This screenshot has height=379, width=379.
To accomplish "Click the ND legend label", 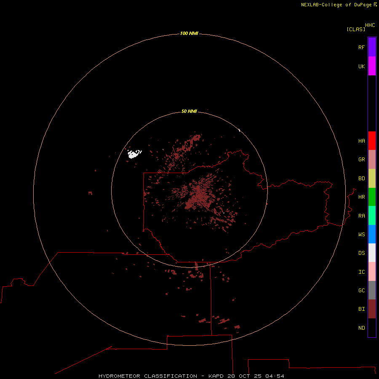I will 361,328.
